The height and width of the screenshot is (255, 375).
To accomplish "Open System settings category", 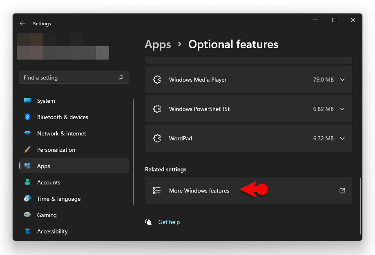I will pyautogui.click(x=74, y=101).
